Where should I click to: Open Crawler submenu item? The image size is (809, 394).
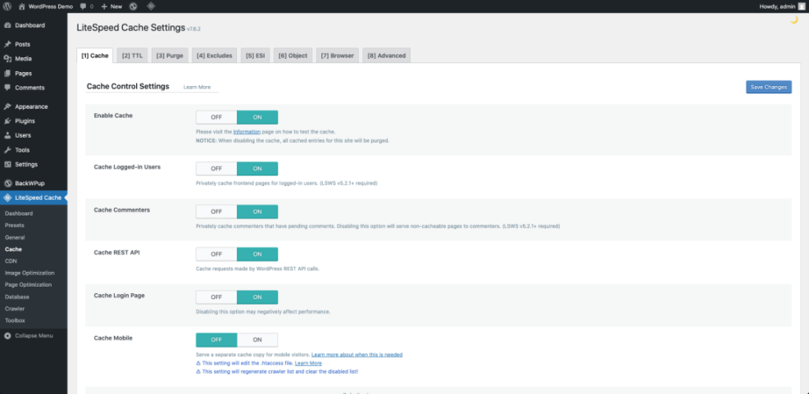pos(15,308)
